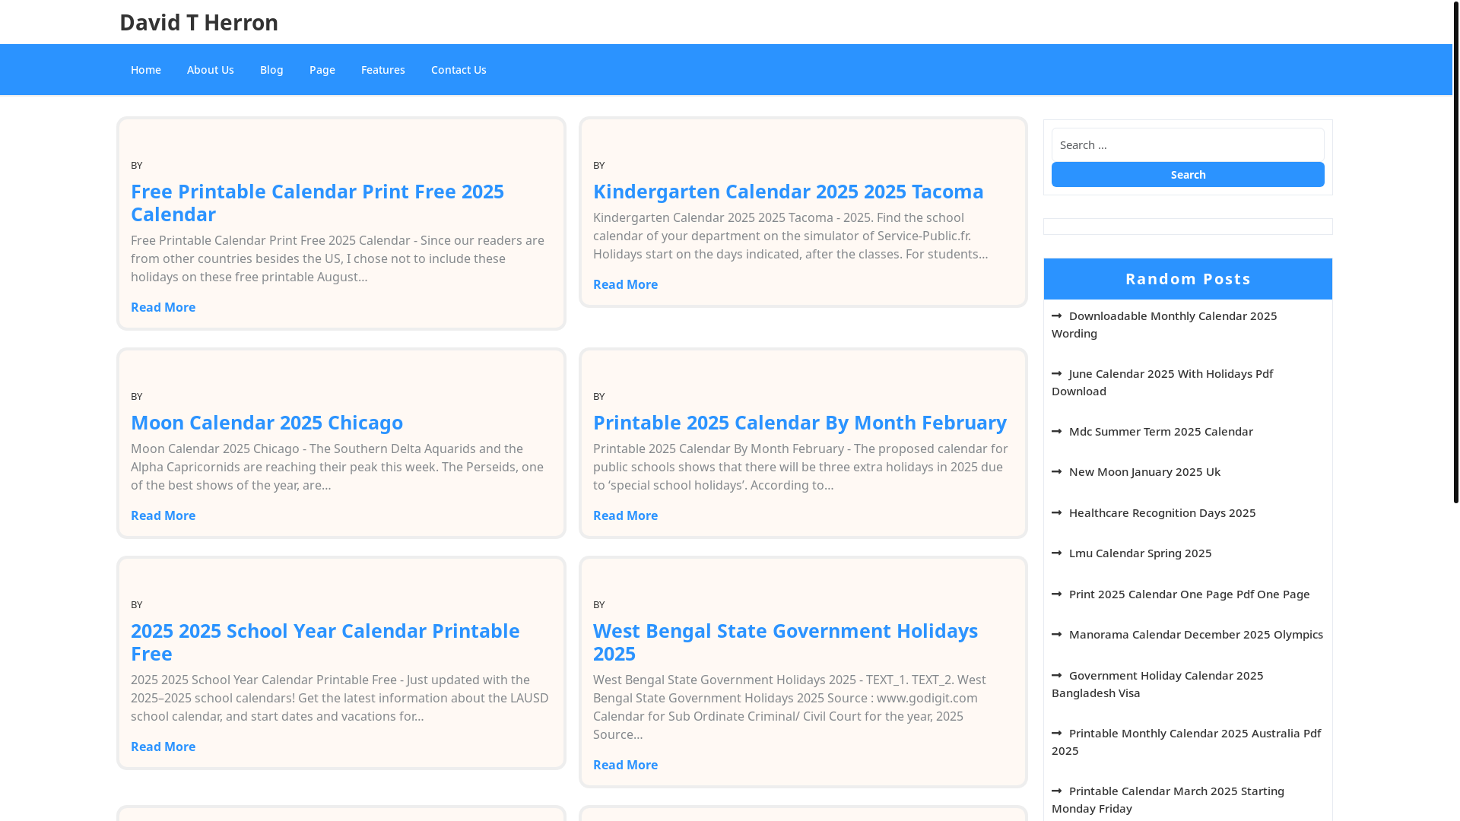
Task: Click the blue Search button
Action: [x=1188, y=175]
